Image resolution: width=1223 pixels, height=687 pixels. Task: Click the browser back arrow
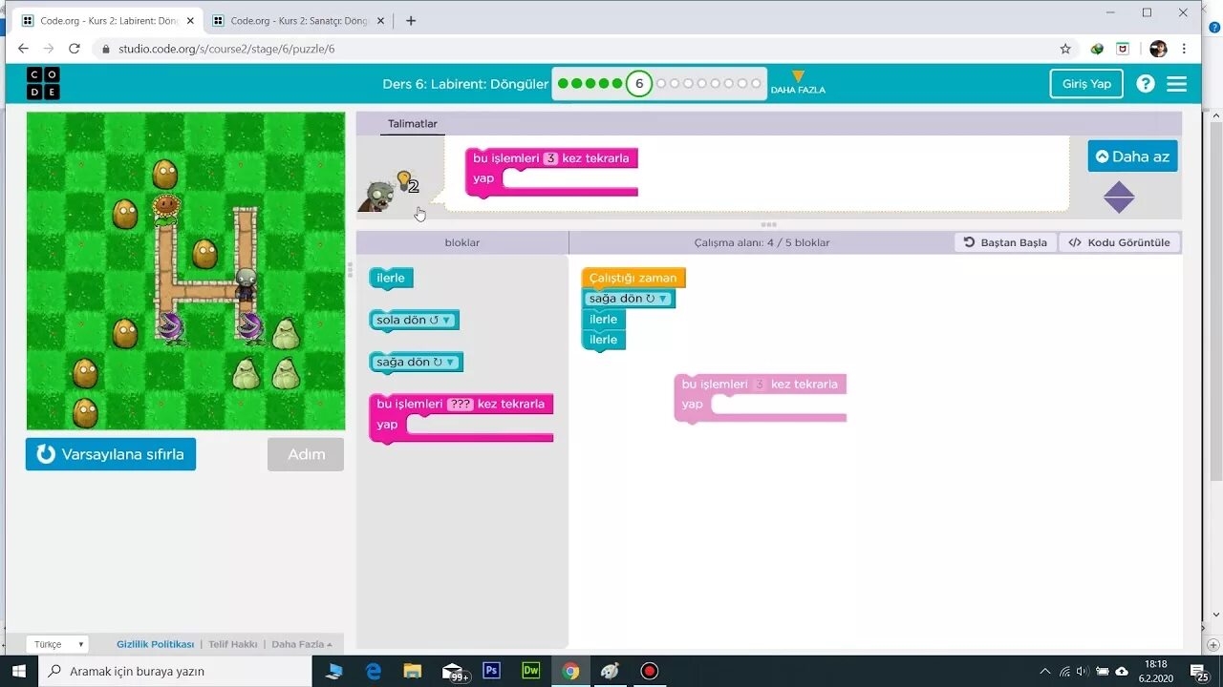24,49
